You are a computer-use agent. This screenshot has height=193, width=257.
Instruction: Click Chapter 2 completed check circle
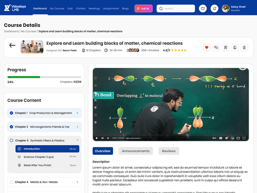click(x=11, y=127)
